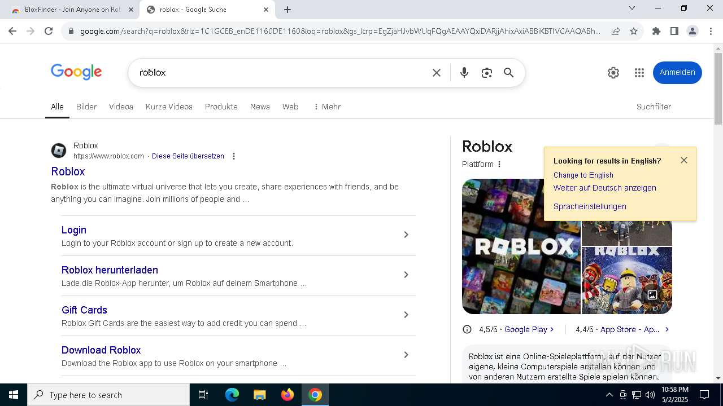The width and height of the screenshot is (723, 406).
Task: Dismiss the English results popup
Action: pyautogui.click(x=684, y=160)
